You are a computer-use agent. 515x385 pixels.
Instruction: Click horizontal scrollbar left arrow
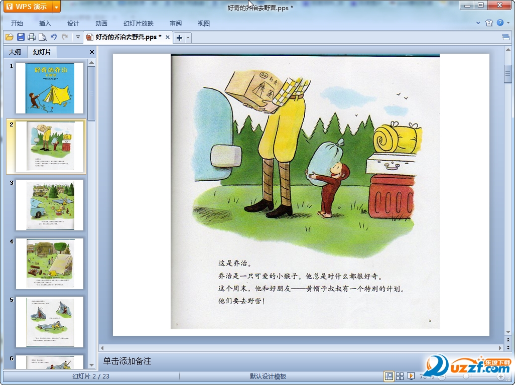(x=102, y=347)
